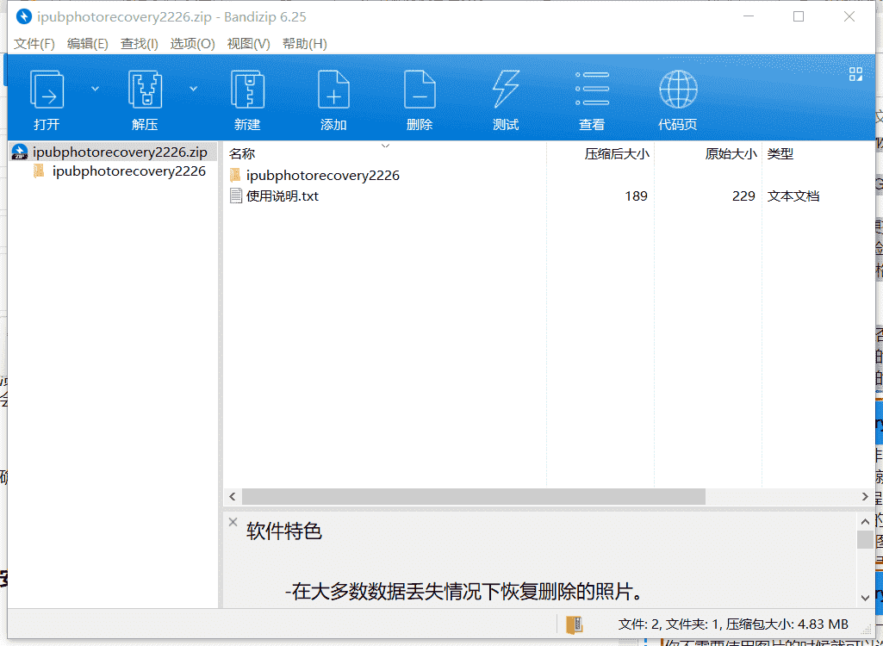This screenshot has height=646, width=883.
Task: Click the New archive (新建) icon
Action: pos(247,90)
